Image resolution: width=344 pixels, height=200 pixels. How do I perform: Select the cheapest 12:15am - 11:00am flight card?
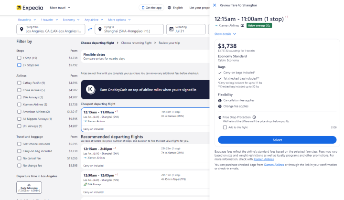[145, 120]
